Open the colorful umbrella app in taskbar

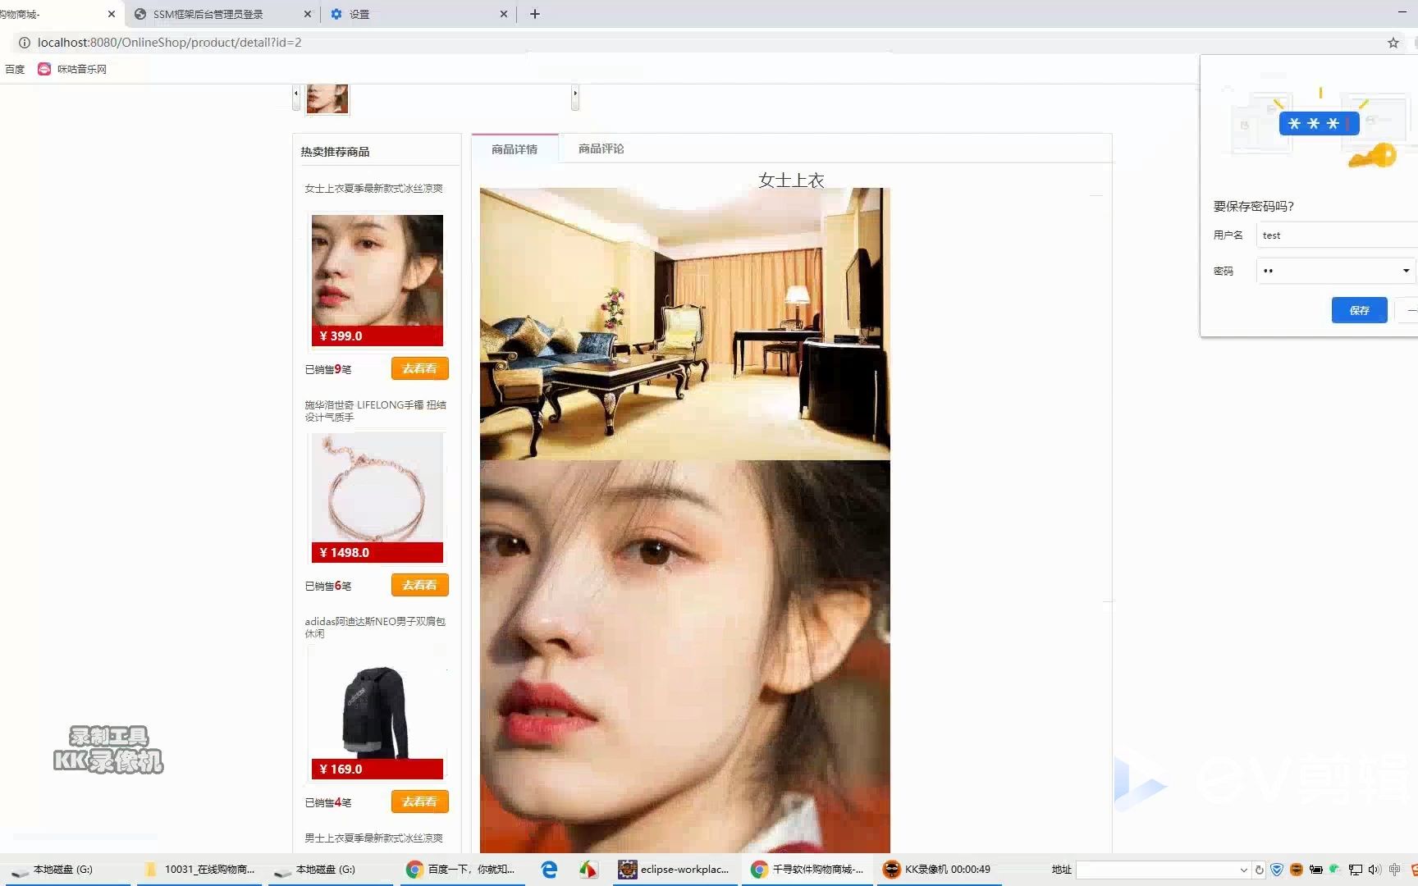click(588, 870)
